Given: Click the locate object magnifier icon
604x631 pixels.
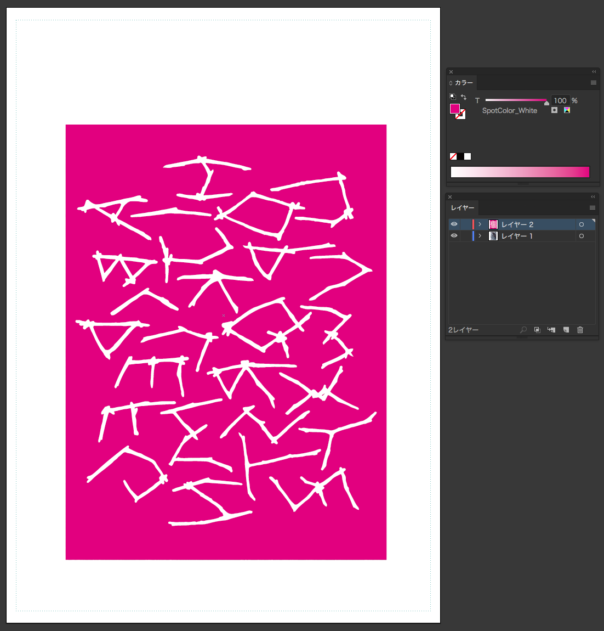Looking at the screenshot, I should (523, 330).
